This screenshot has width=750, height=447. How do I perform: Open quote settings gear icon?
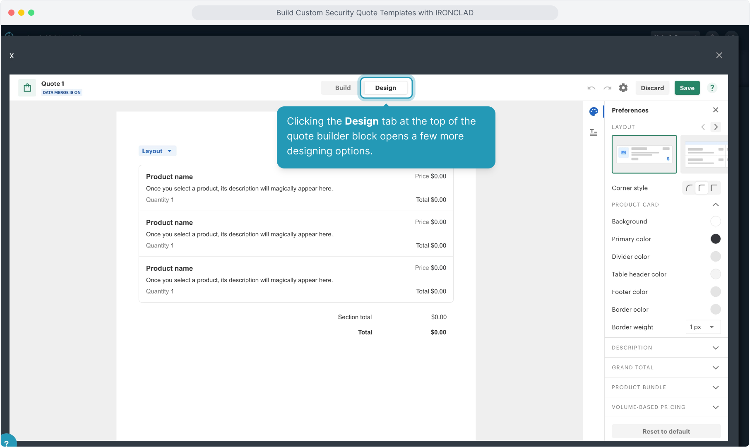[x=623, y=88]
